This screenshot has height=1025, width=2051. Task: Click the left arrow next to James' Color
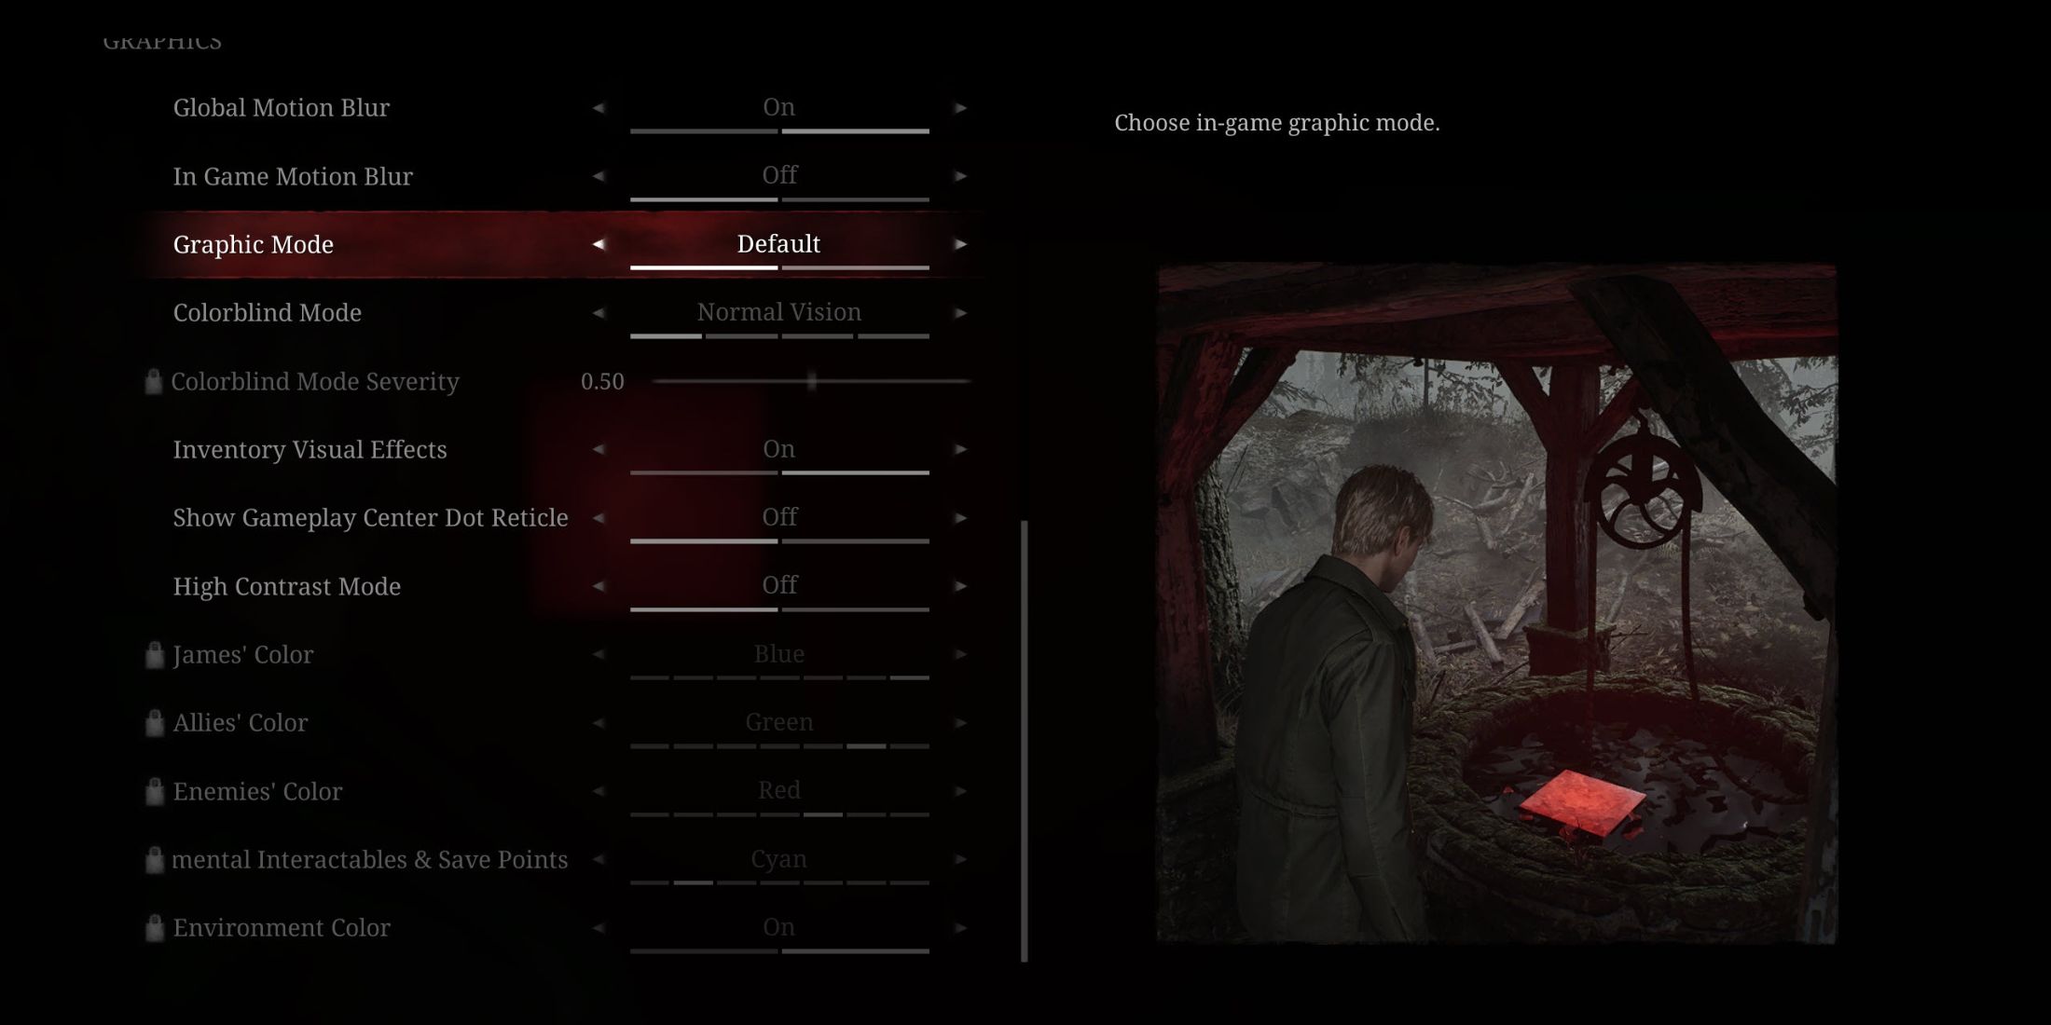click(598, 654)
